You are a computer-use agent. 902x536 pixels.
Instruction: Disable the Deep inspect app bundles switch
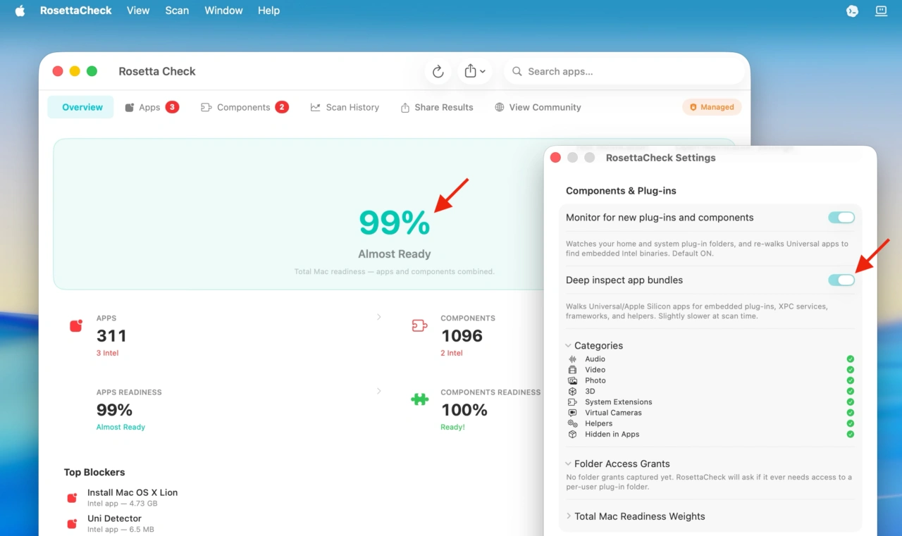click(841, 280)
